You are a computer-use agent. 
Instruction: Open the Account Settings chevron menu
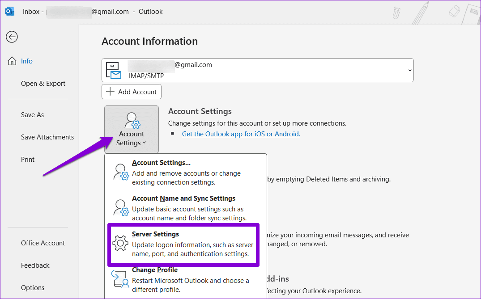tap(144, 143)
